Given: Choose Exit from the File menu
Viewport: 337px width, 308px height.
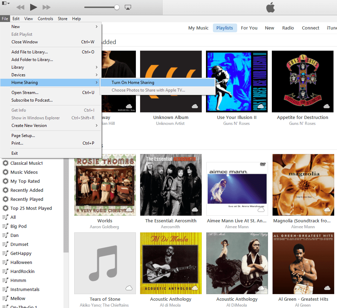Looking at the screenshot, I should pos(51,153).
